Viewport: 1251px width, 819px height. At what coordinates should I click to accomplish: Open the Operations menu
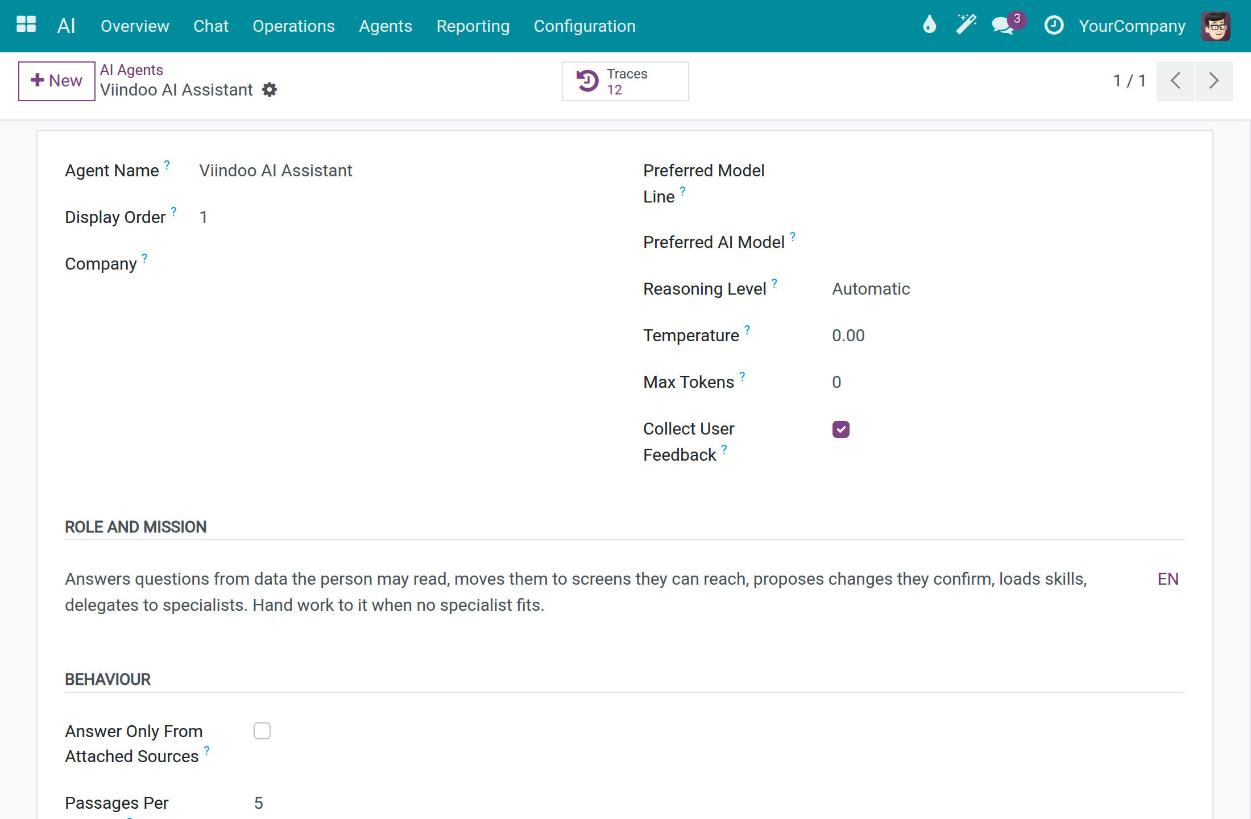(x=293, y=26)
